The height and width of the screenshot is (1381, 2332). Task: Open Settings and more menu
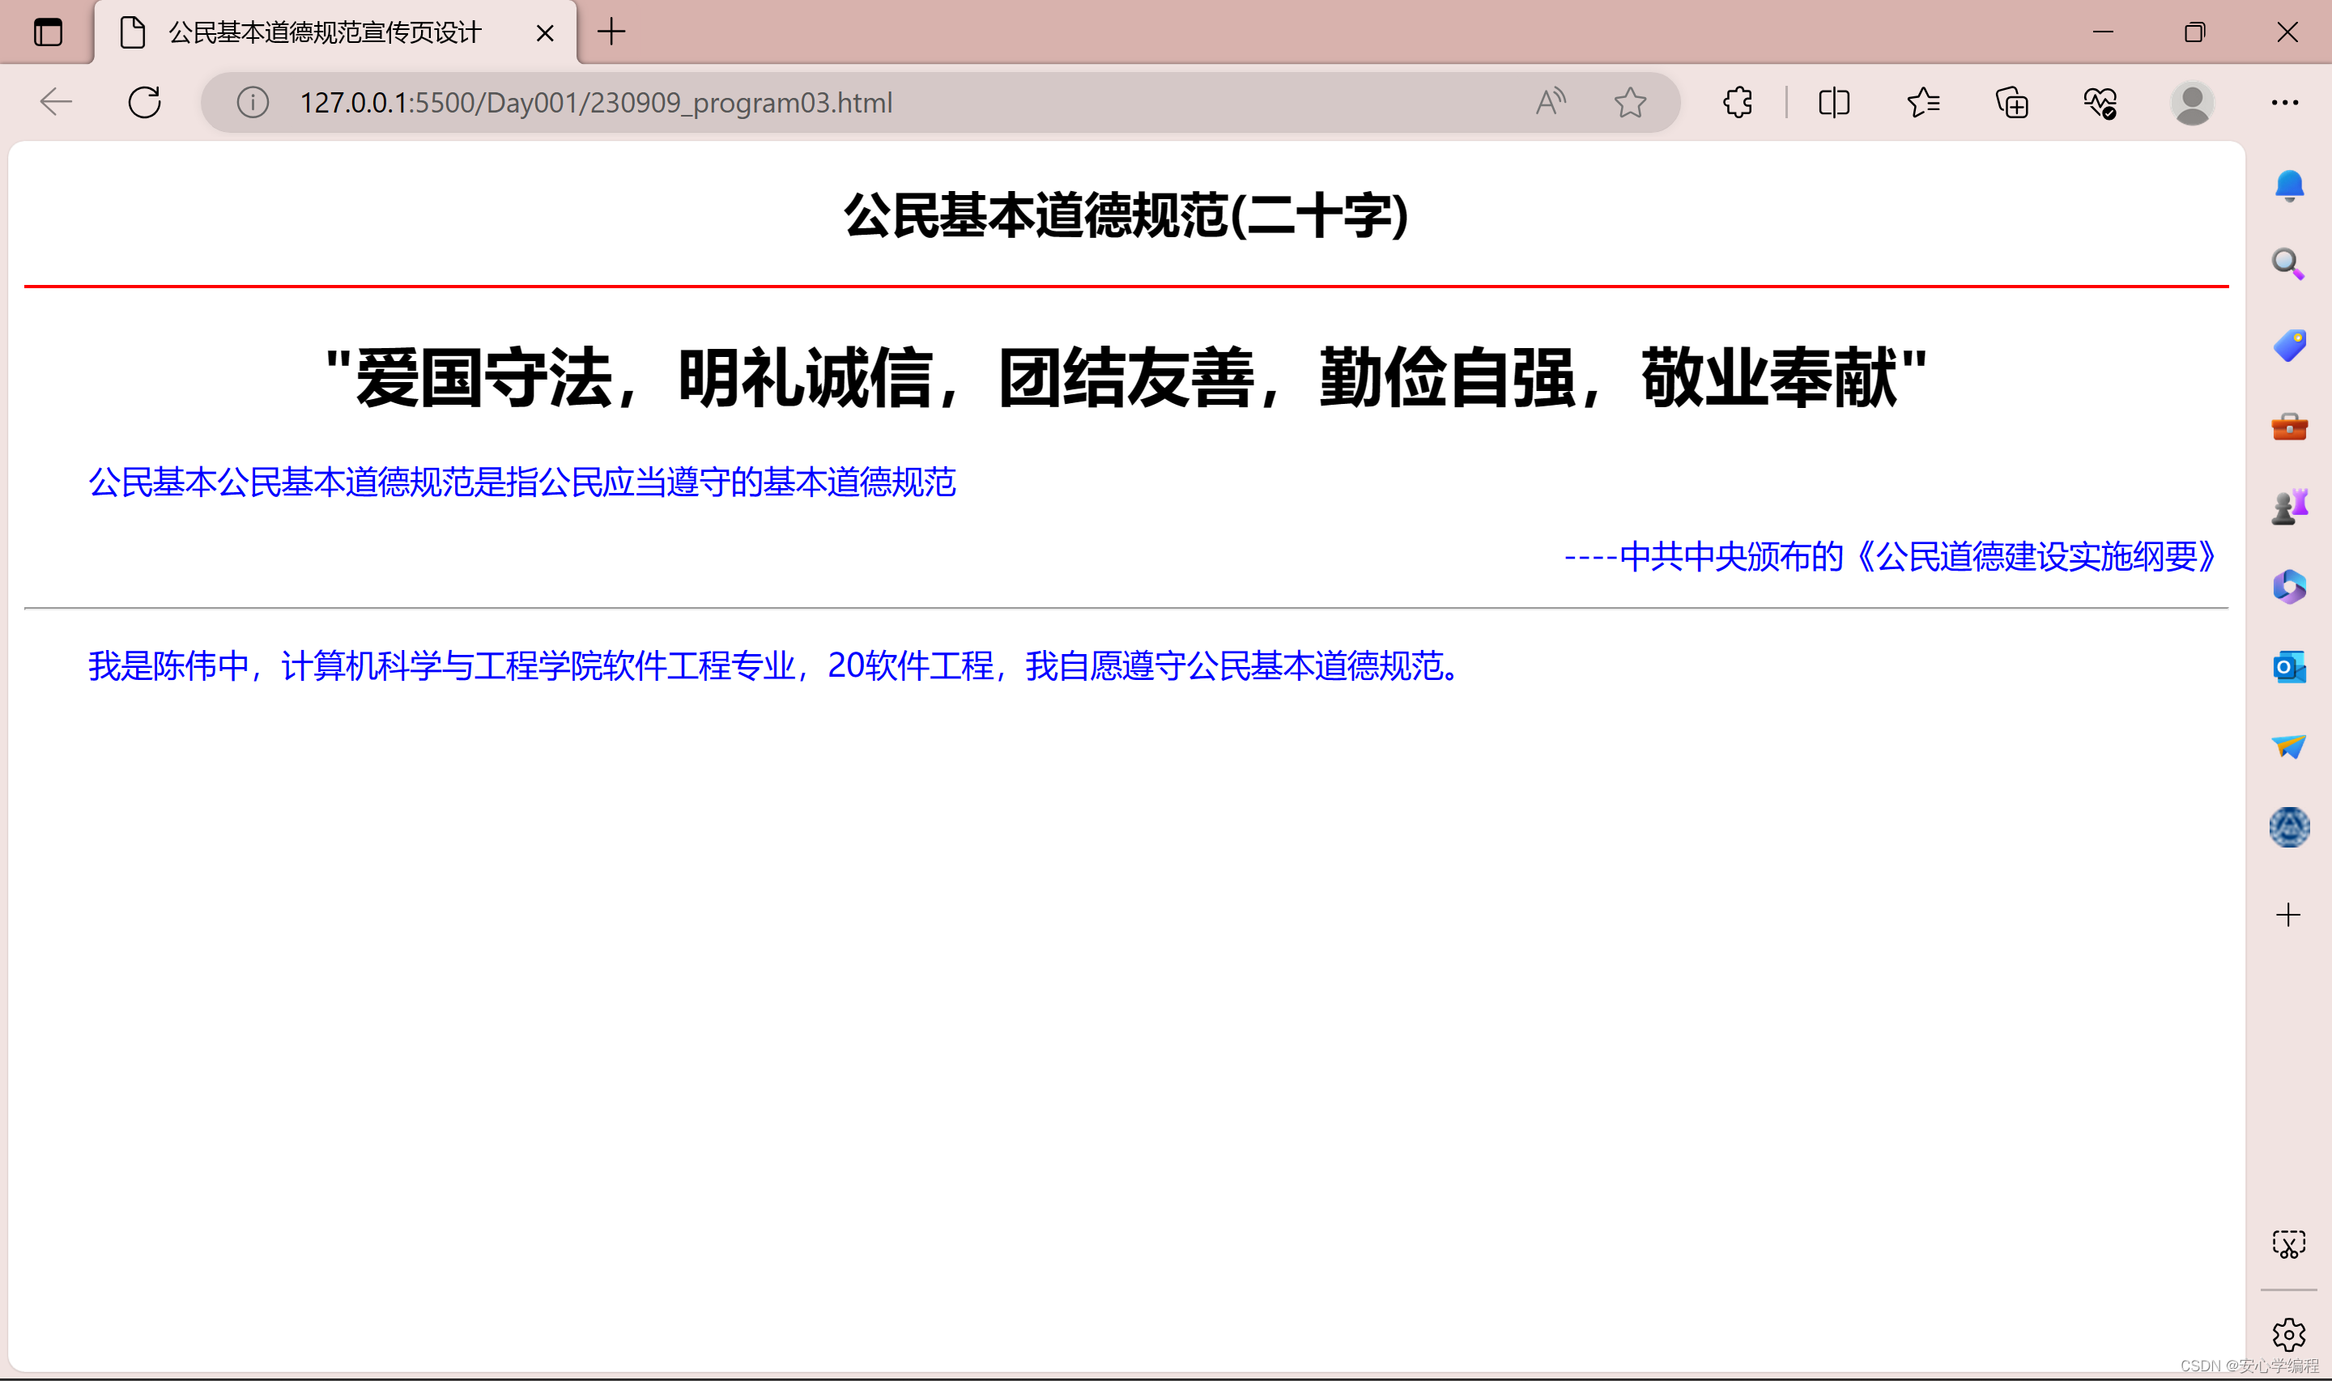(2284, 102)
